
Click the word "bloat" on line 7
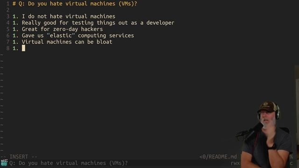(x=104, y=42)
